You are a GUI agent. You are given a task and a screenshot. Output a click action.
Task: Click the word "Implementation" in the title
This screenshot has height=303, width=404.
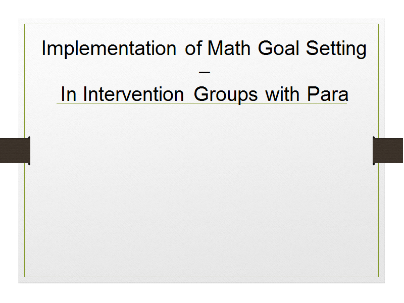coord(109,48)
